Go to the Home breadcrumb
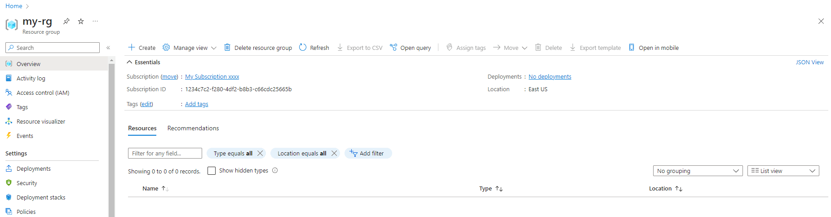 (14, 6)
